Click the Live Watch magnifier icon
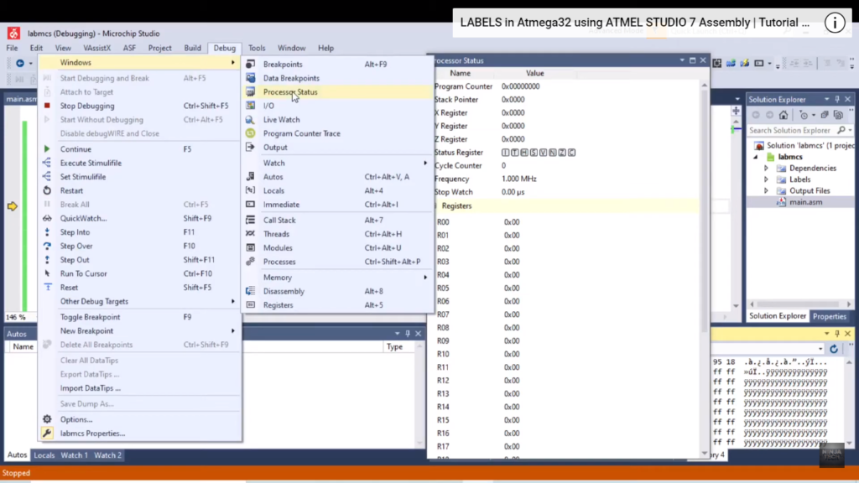The height and width of the screenshot is (483, 859). [x=250, y=119]
